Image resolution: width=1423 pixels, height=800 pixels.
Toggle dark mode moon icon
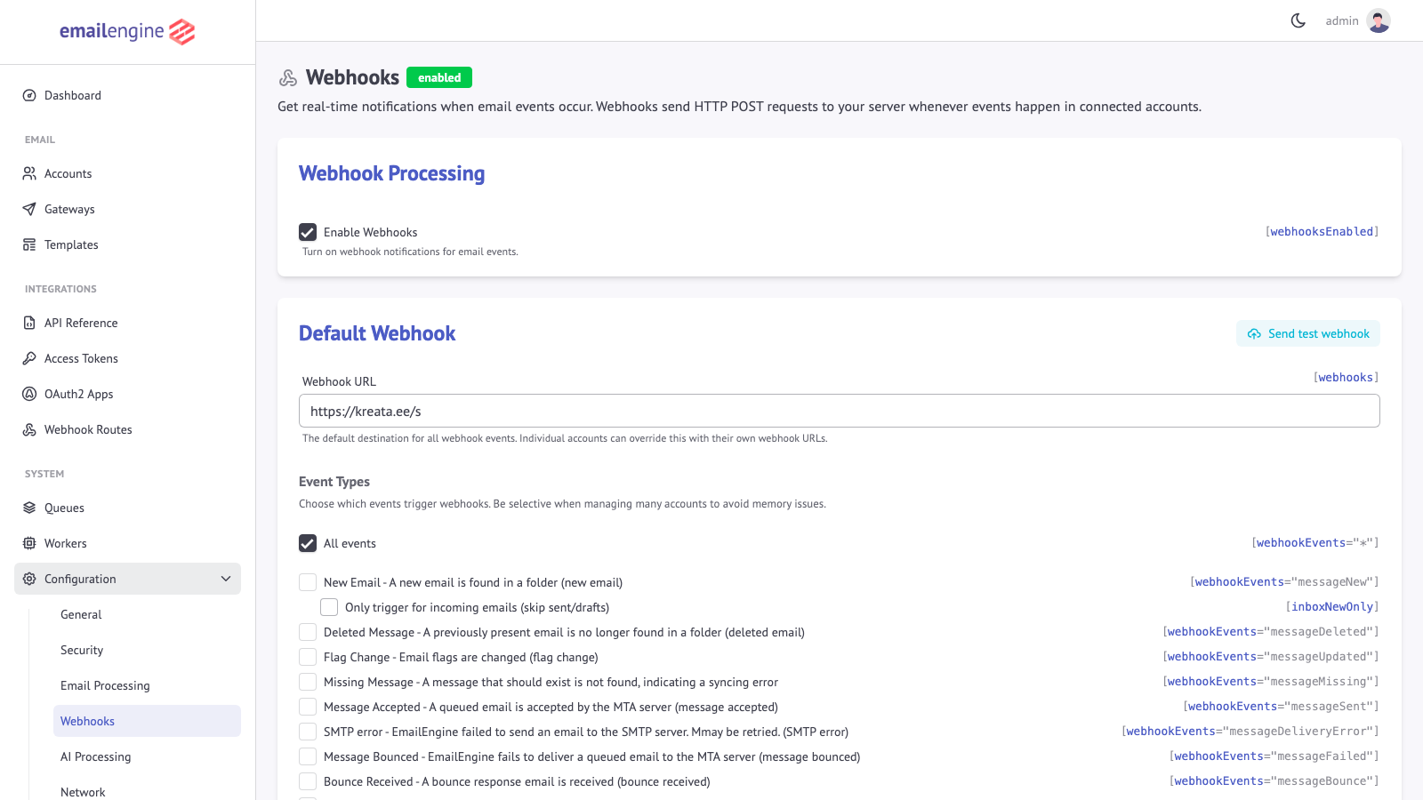1298,20
